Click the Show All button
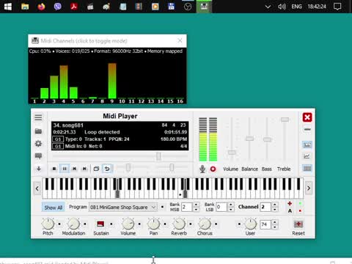Image resolution: width=352 pixels, height=264 pixels. tap(54, 208)
